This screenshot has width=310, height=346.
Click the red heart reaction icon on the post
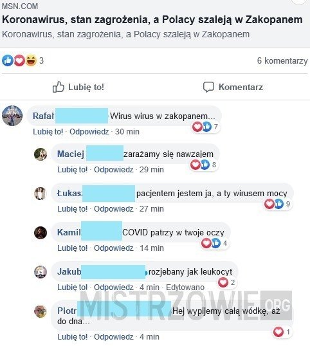click(19, 60)
